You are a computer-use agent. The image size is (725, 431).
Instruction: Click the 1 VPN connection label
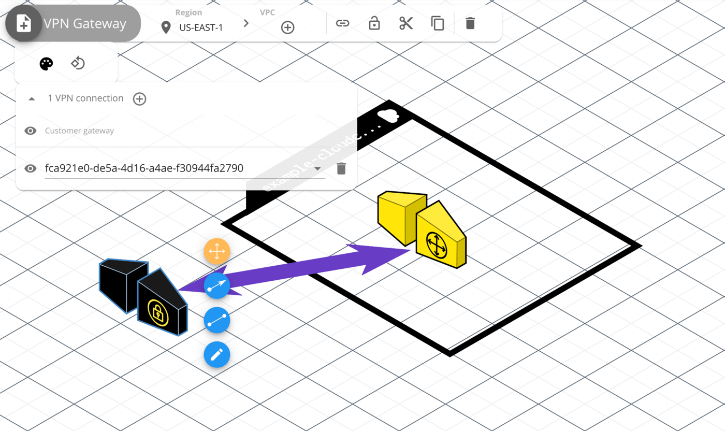(85, 98)
